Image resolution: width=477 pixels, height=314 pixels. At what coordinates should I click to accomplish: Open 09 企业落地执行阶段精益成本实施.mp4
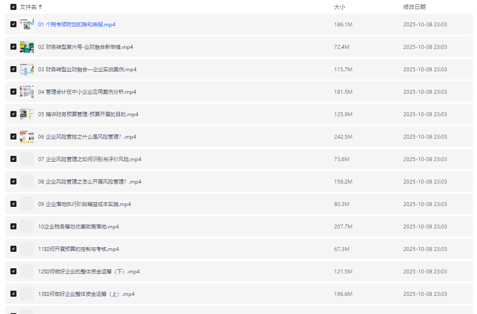[x=84, y=204]
